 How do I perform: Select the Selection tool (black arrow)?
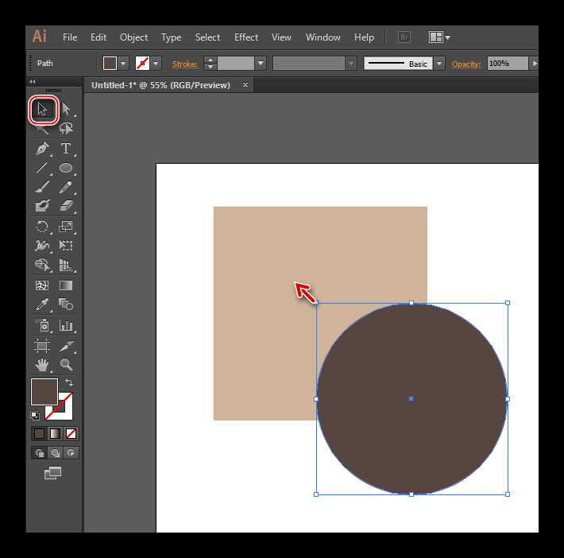coord(43,110)
